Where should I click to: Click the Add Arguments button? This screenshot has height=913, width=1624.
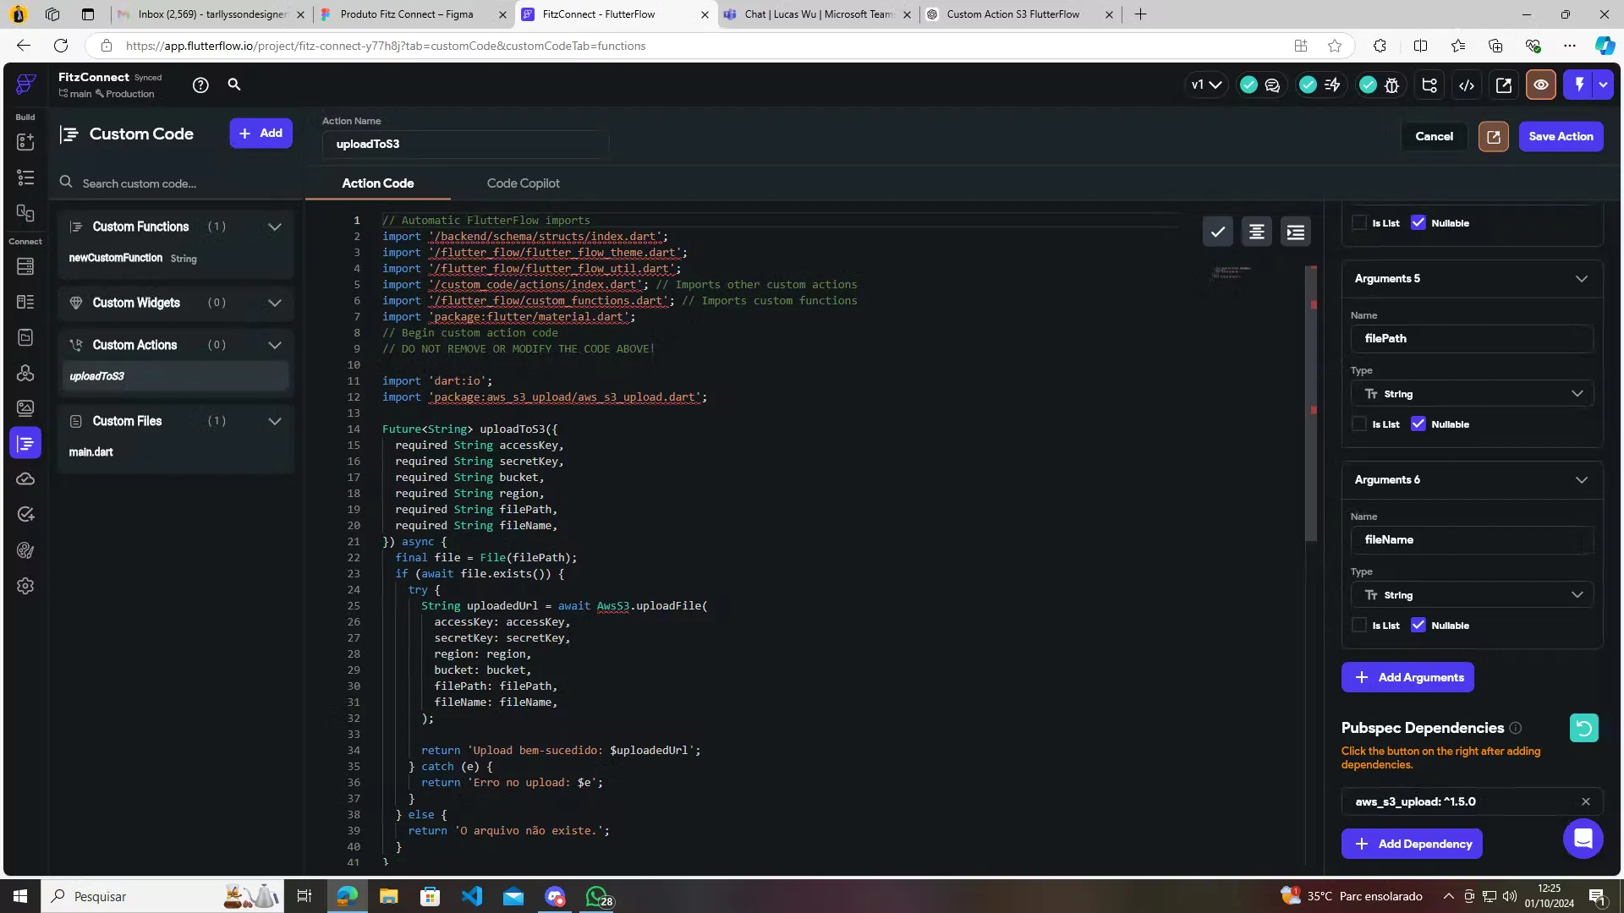[x=1407, y=677]
